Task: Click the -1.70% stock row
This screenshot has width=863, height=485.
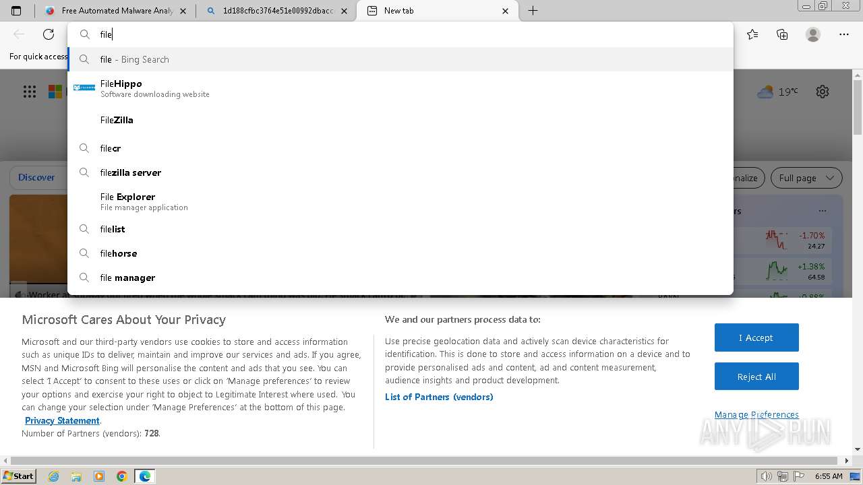Action: click(x=782, y=240)
